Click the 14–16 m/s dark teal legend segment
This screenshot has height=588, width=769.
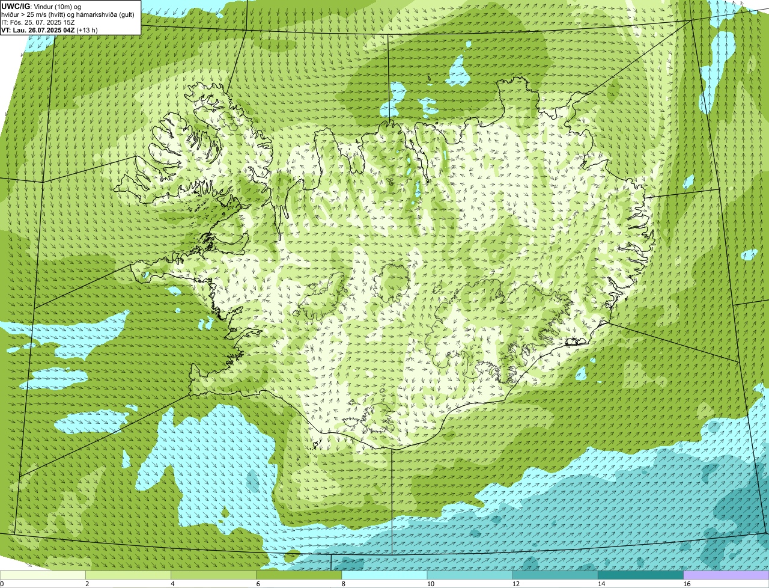pos(641,575)
